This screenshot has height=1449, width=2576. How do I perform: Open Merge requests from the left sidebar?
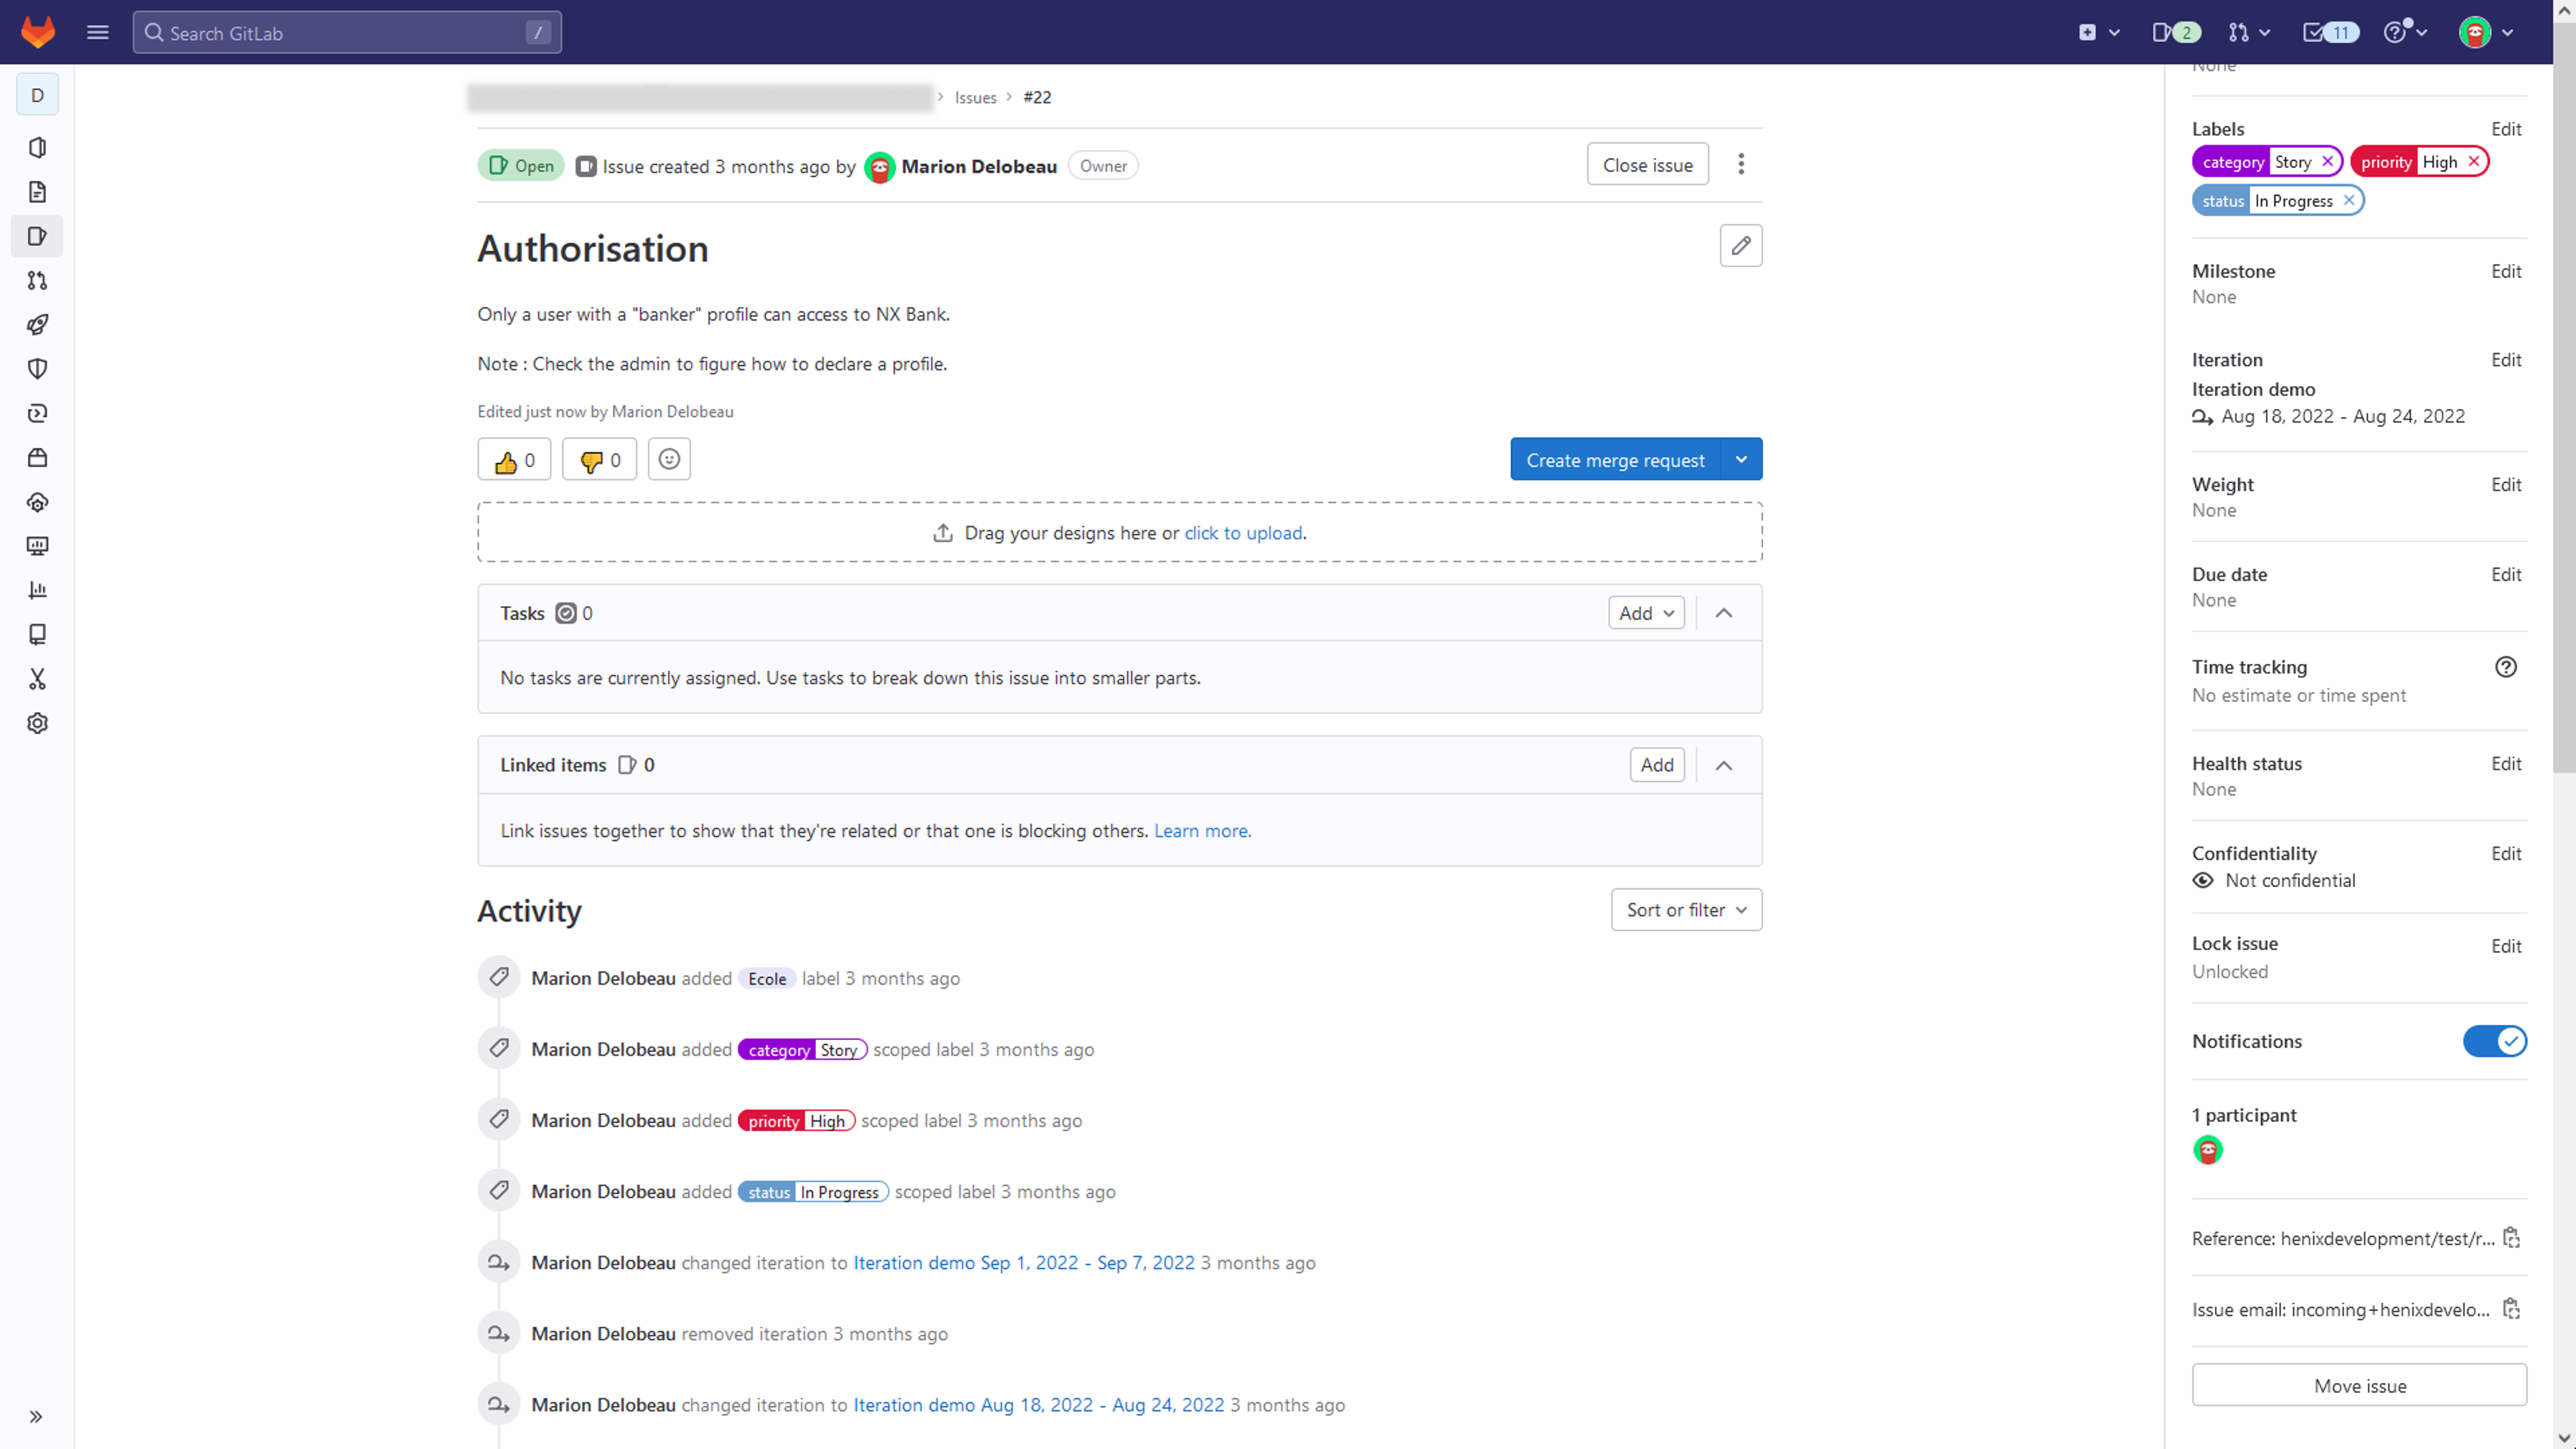coord(37,281)
